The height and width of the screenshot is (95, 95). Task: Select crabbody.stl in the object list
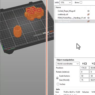pyautogui.click(x=63, y=14)
